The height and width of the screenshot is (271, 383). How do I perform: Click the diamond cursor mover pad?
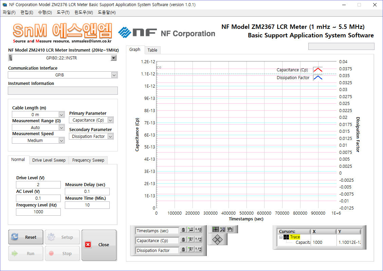coord(217,239)
